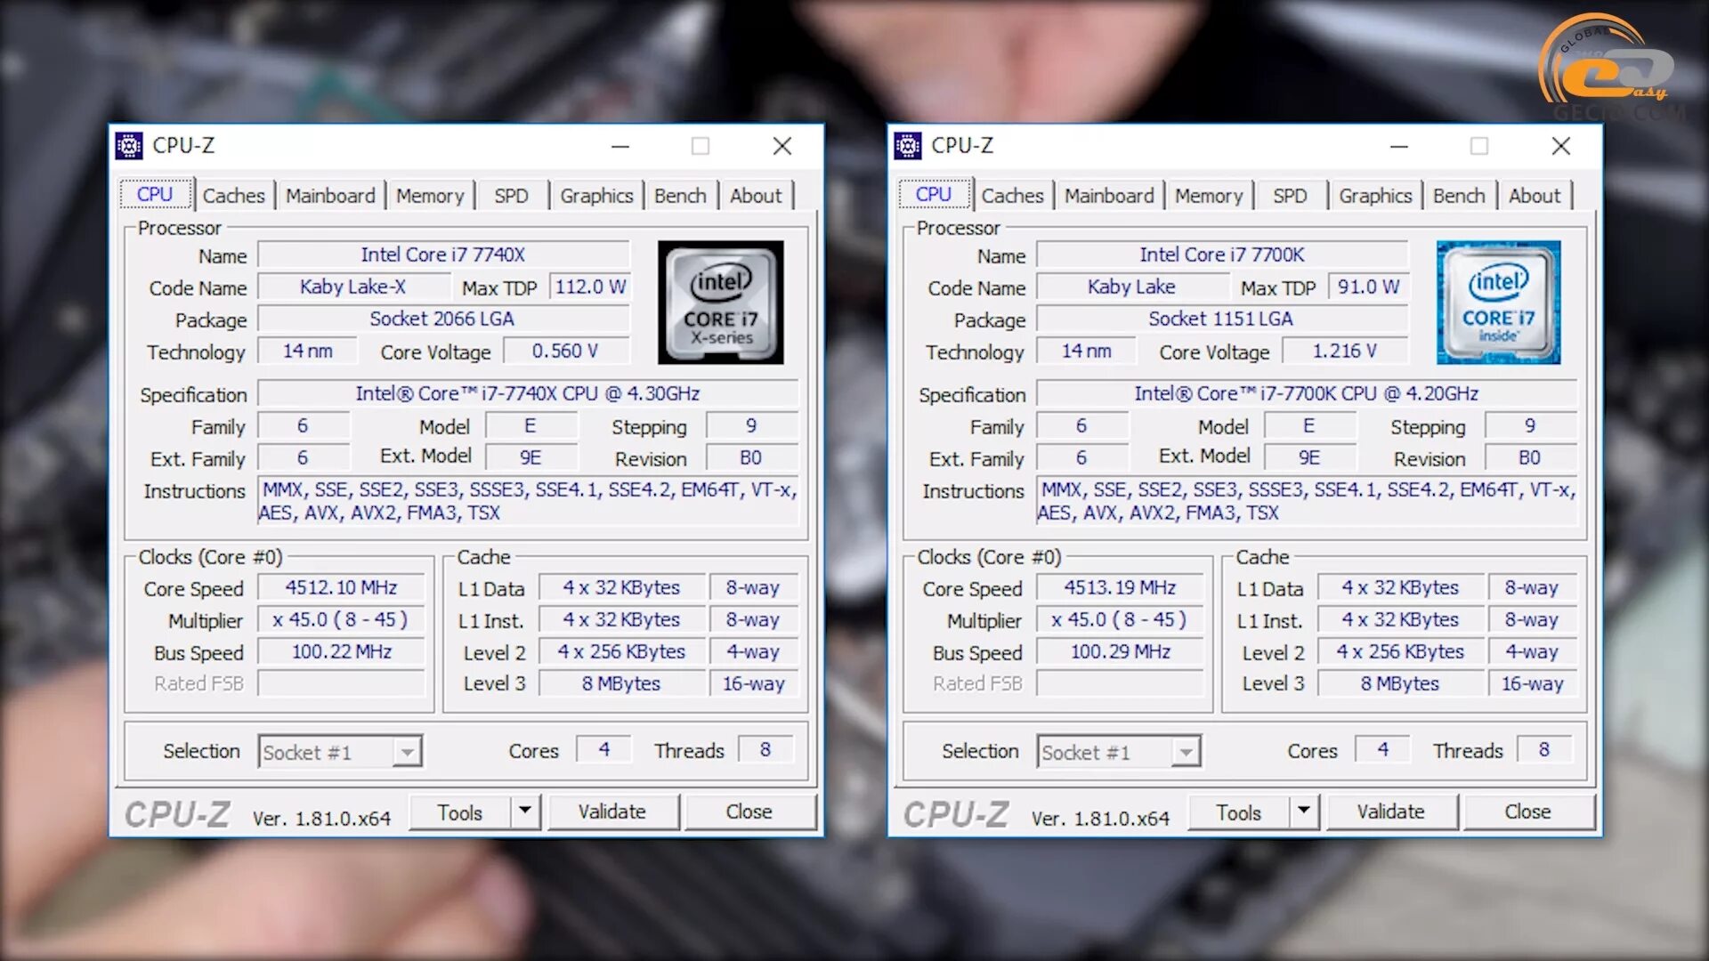Click 0.560 V core voltage value
Screen dimensions: 1709x961
(566, 351)
